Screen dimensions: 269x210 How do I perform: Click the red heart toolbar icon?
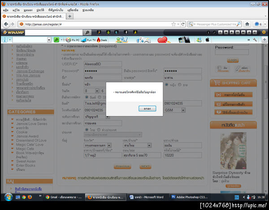point(163,40)
